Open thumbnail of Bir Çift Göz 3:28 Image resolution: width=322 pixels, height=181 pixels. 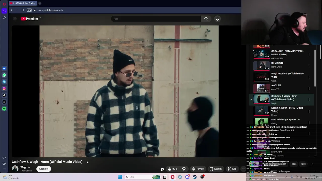(x=261, y=66)
